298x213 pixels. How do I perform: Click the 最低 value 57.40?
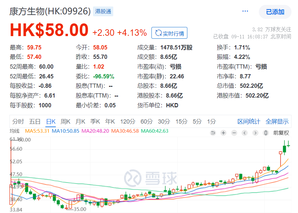pos(34,57)
